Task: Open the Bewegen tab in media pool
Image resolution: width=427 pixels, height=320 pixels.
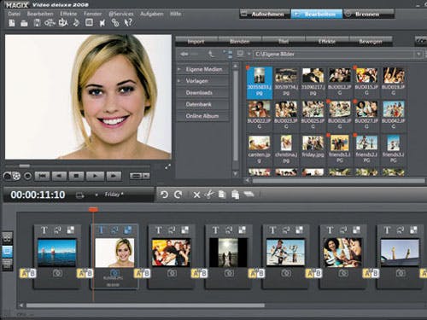Action: (371, 42)
